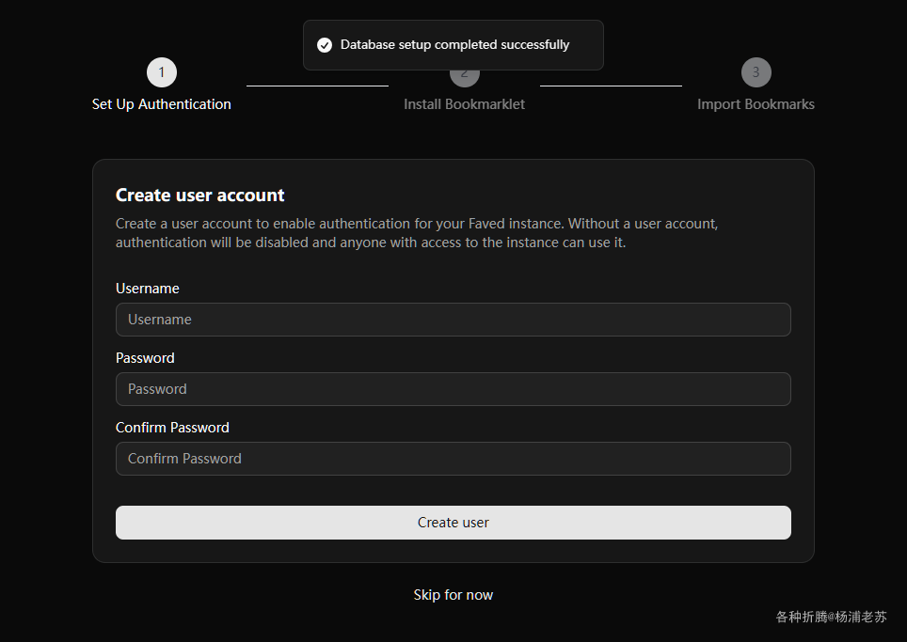Screen dimensions: 907x642
Task: Open the Import Bookmarks step label
Action: click(x=756, y=104)
